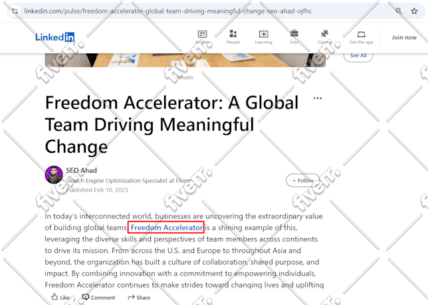
Task: Open the article cover image
Action: [185, 60]
